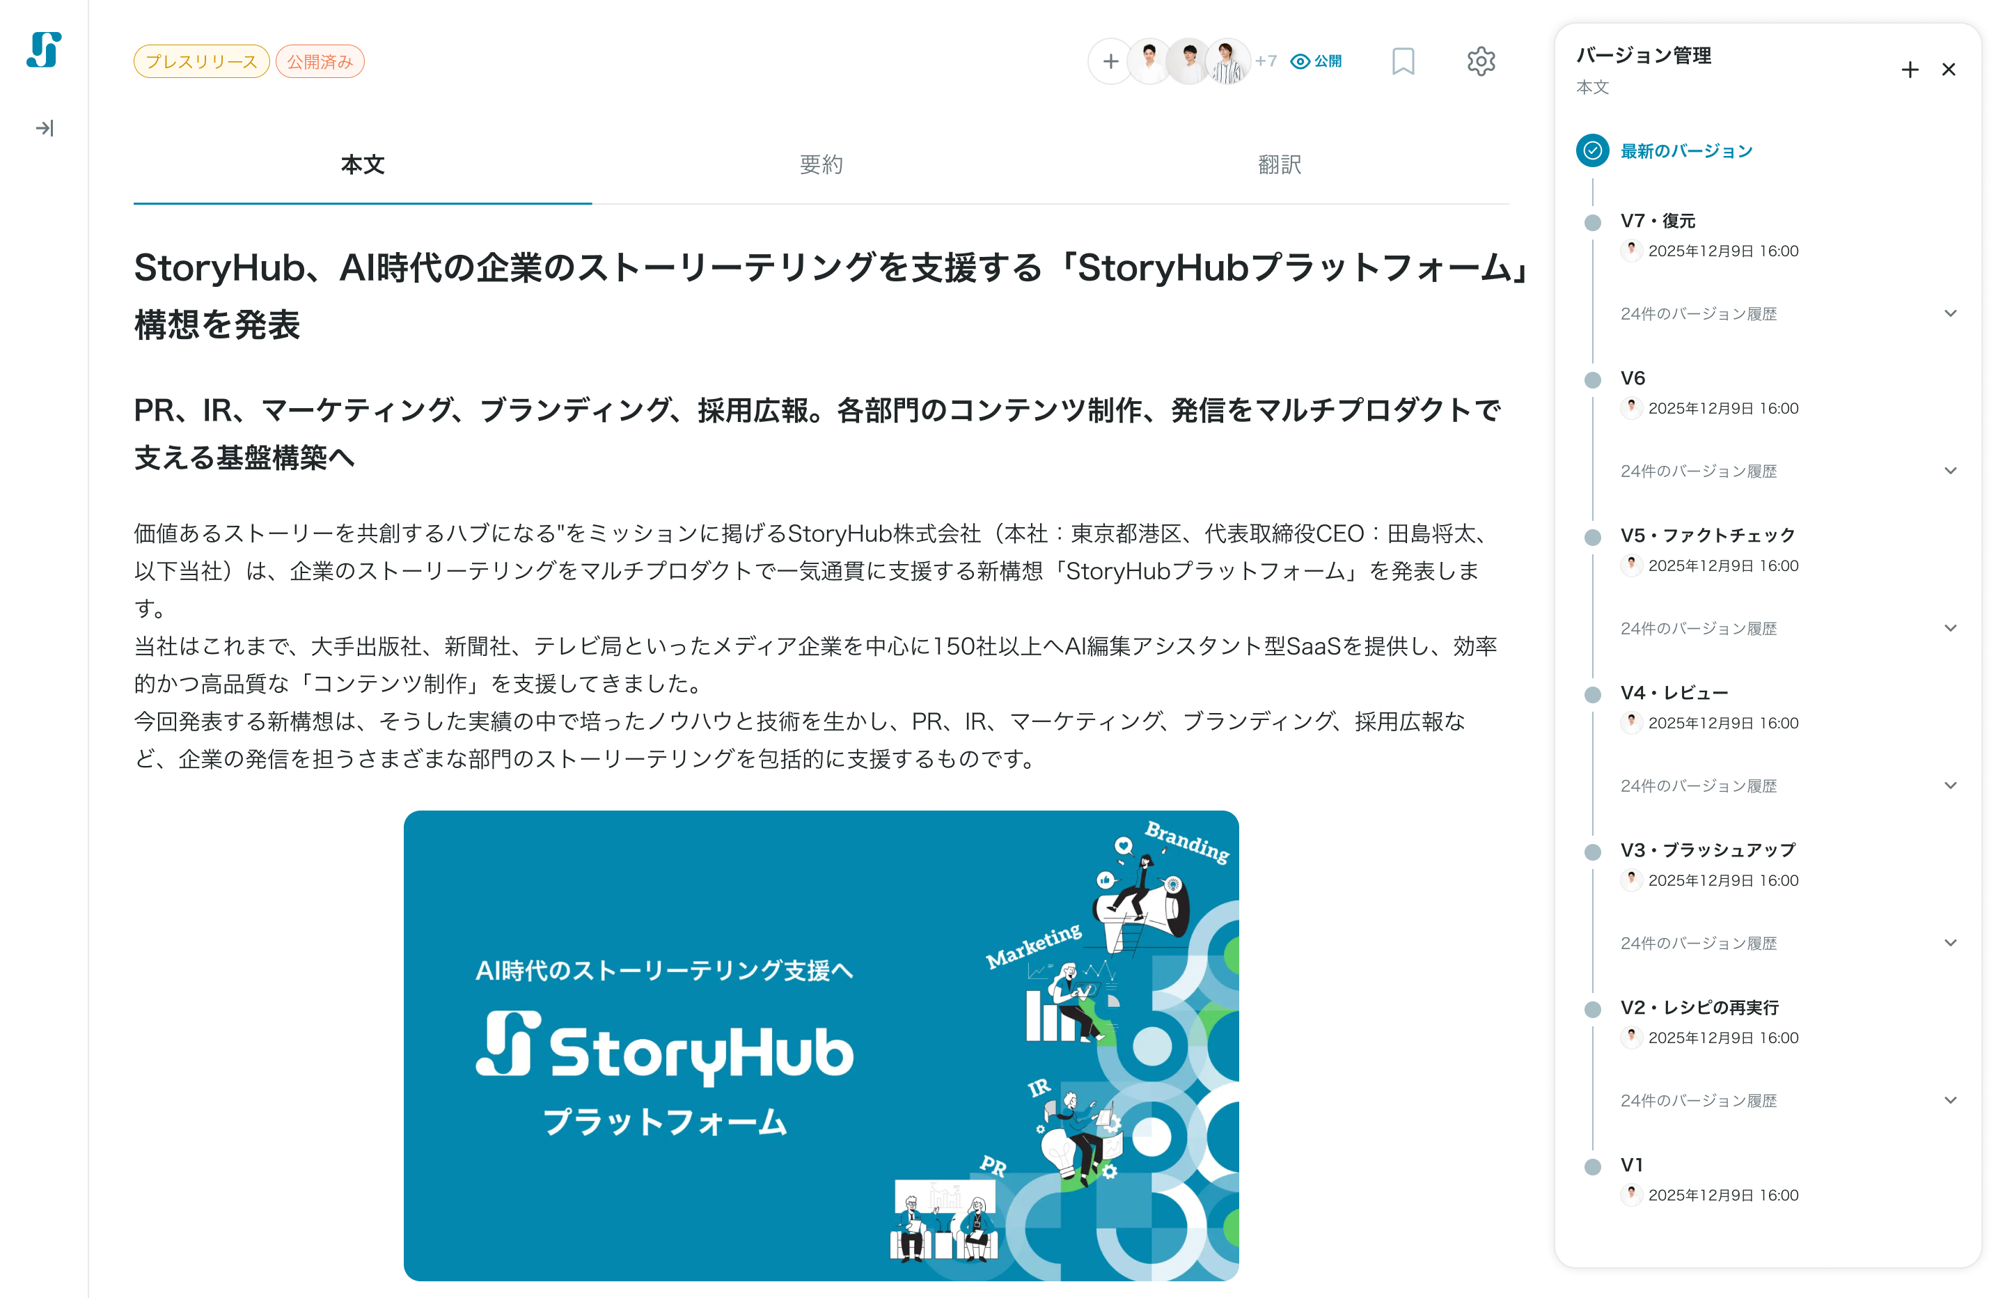This screenshot has height=1298, width=2005.
Task: Click the StoryHub logo icon
Action: click(44, 49)
